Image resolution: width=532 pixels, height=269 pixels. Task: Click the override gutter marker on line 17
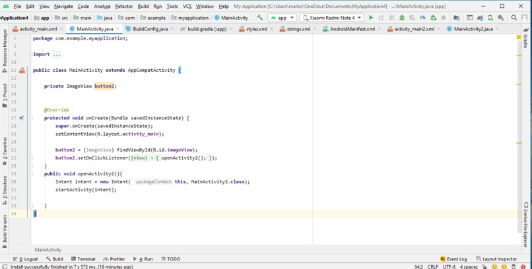pos(21,118)
